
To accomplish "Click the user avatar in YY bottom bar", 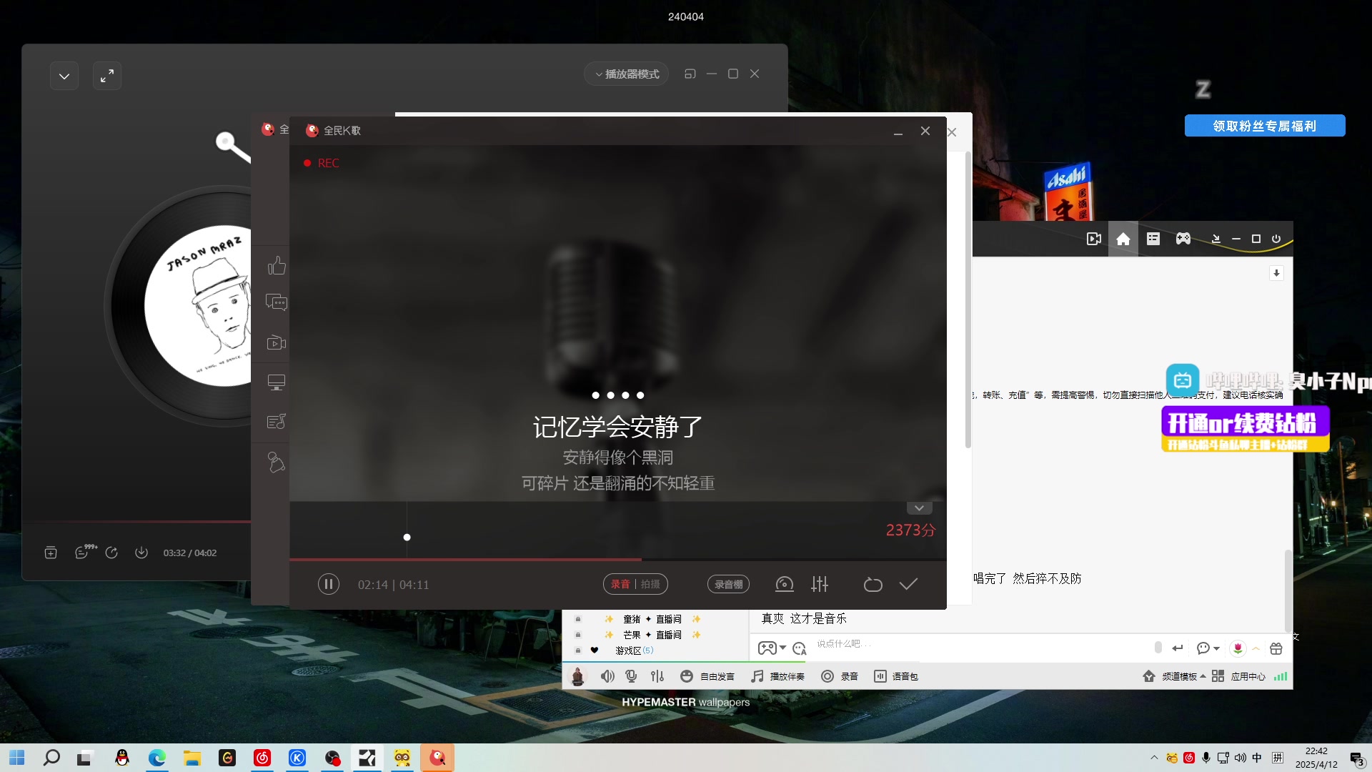I will click(577, 676).
